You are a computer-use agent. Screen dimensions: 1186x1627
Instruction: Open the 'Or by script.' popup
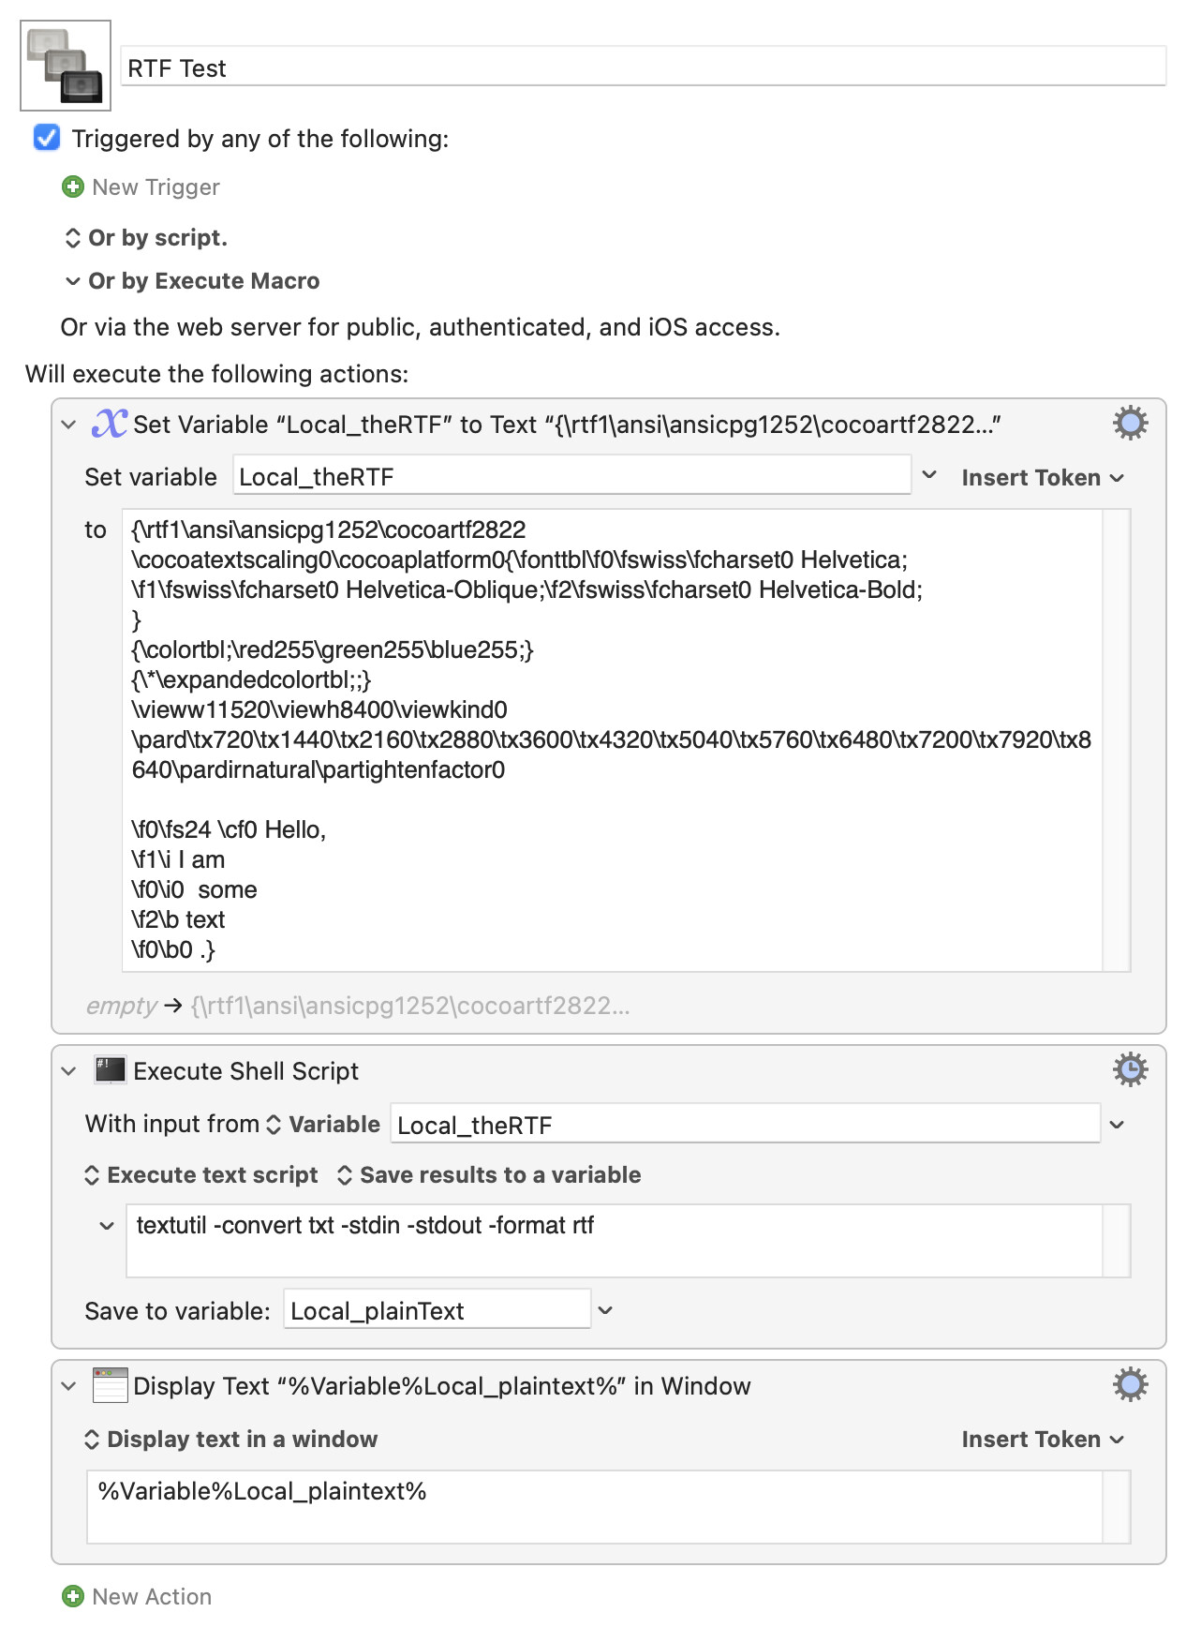point(146,238)
